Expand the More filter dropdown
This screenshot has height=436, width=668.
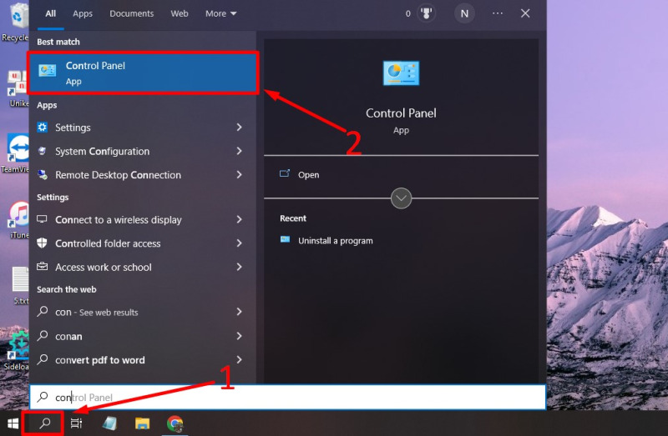click(x=221, y=13)
